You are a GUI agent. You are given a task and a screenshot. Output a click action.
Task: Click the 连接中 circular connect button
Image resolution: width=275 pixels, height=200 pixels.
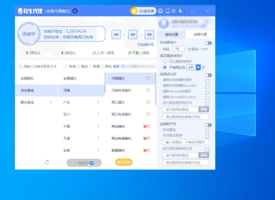pyautogui.click(x=29, y=34)
